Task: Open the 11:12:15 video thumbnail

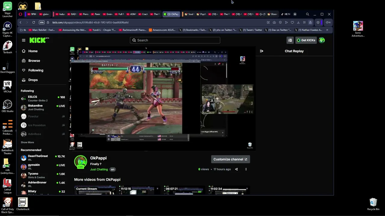Action: [x=140, y=190]
